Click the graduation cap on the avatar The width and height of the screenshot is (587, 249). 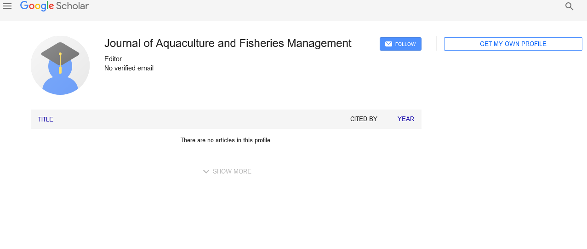(60, 53)
